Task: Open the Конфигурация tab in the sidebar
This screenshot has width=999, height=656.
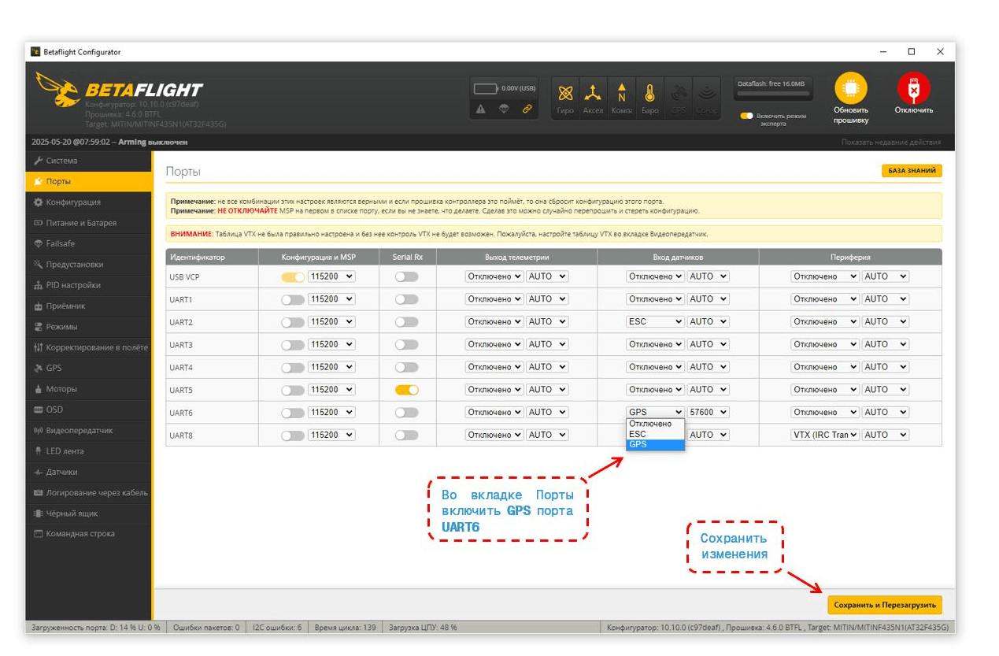Action: [x=88, y=202]
